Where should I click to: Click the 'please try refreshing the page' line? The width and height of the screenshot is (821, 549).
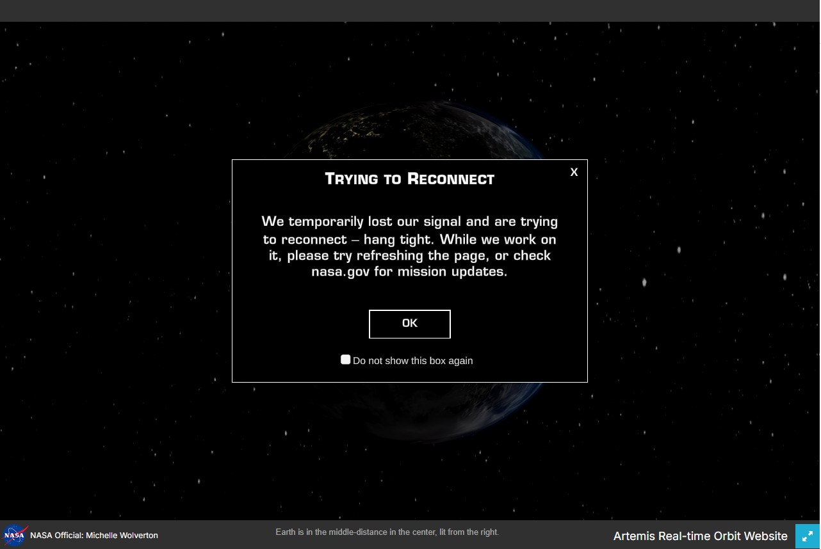click(409, 255)
